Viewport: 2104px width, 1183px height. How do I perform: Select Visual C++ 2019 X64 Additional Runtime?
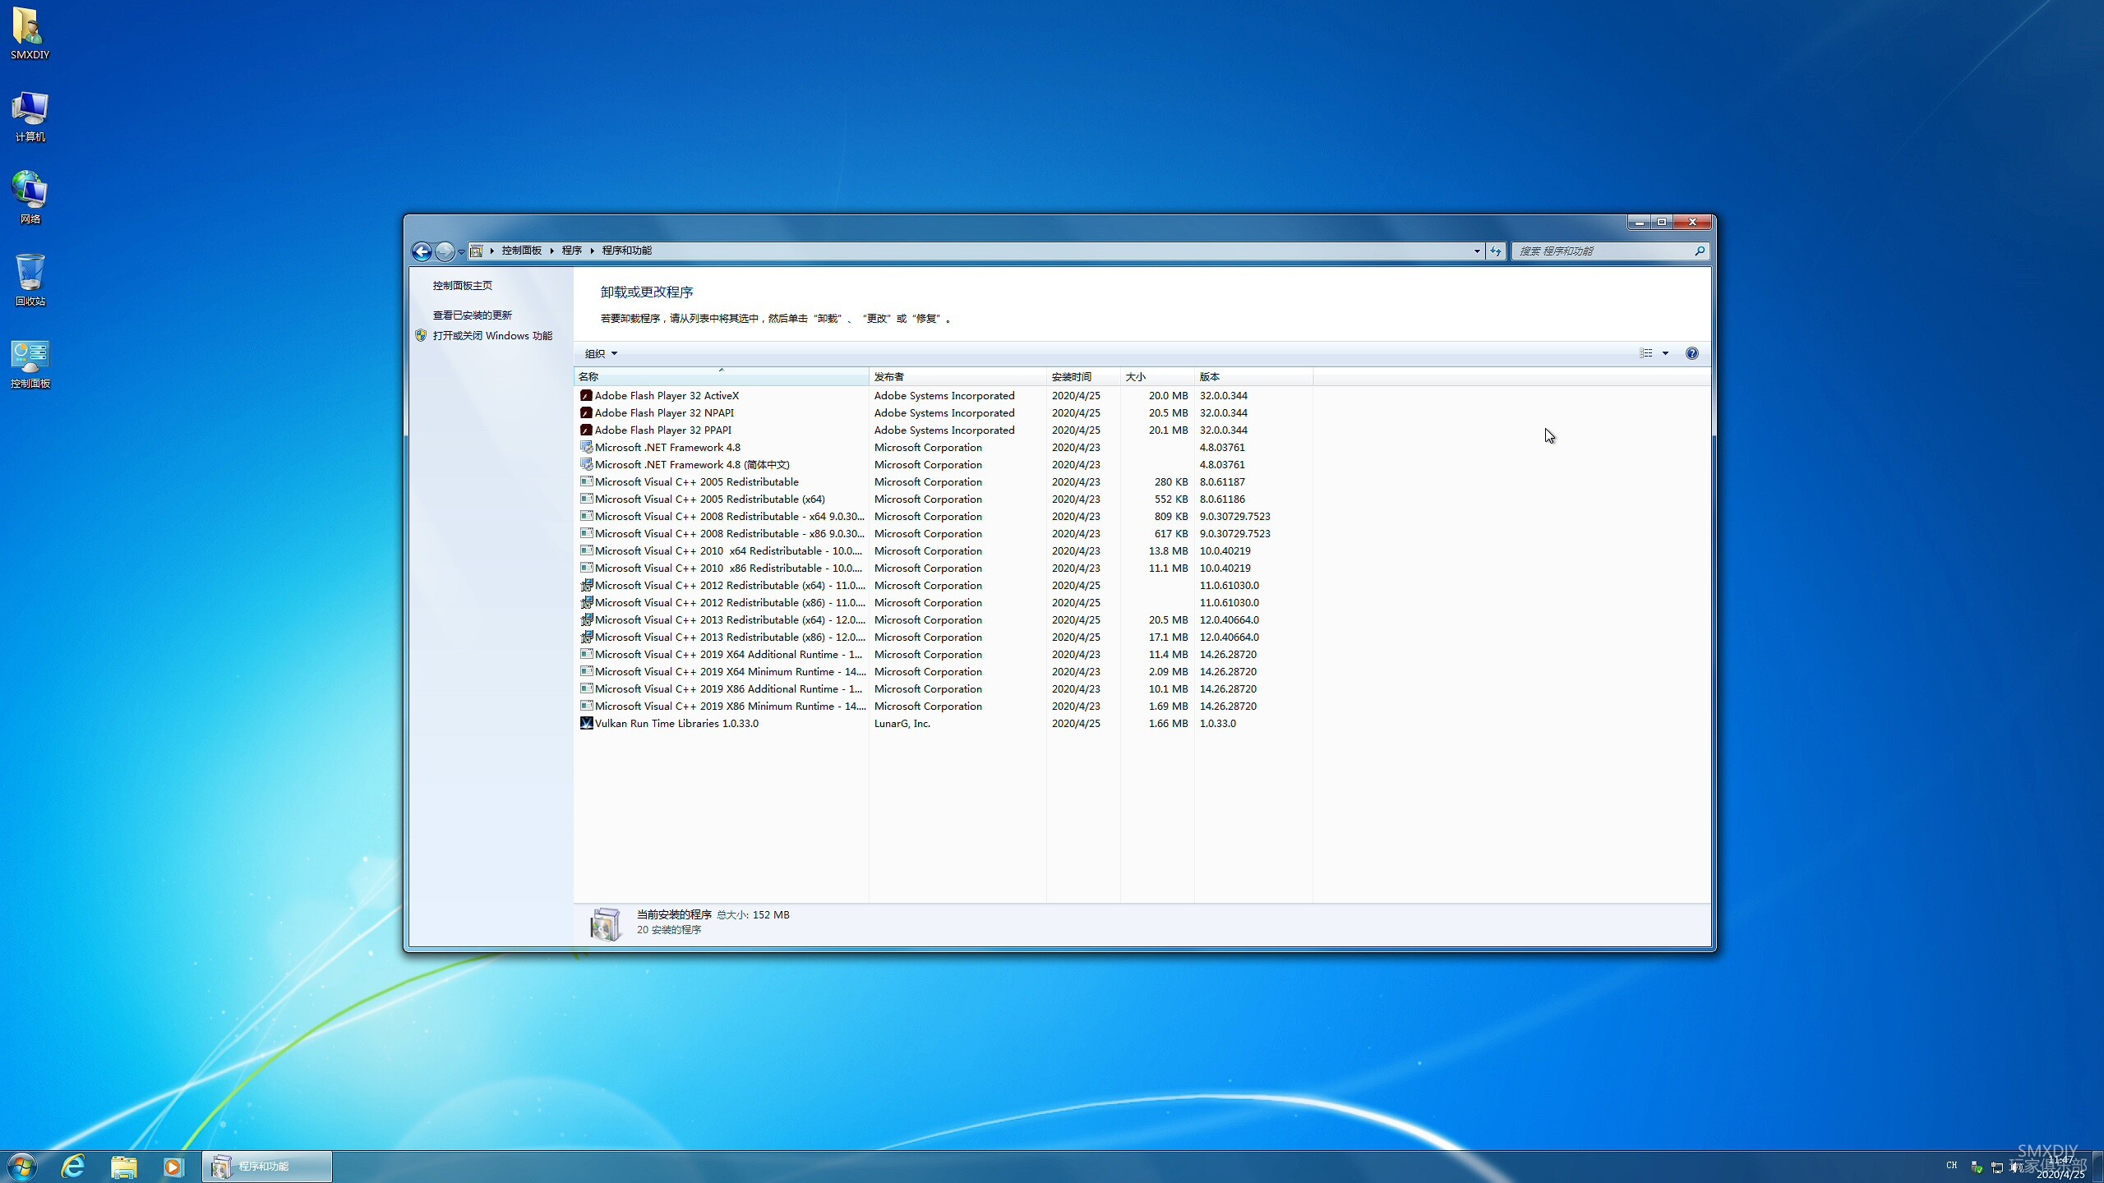945,655
